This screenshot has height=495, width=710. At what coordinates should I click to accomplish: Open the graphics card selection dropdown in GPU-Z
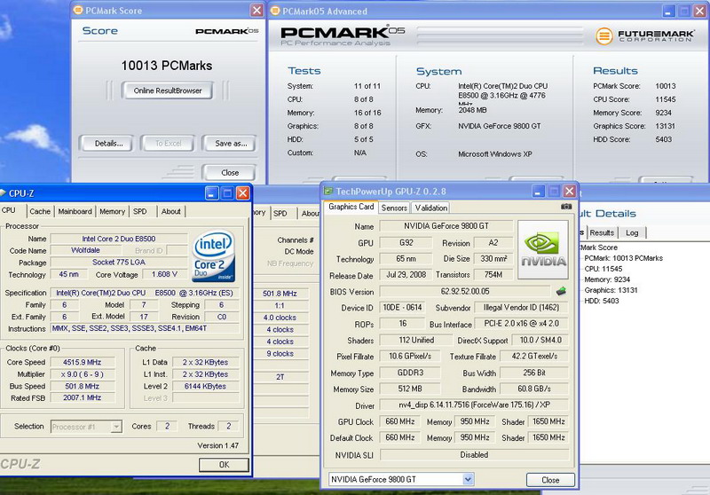[x=469, y=479]
